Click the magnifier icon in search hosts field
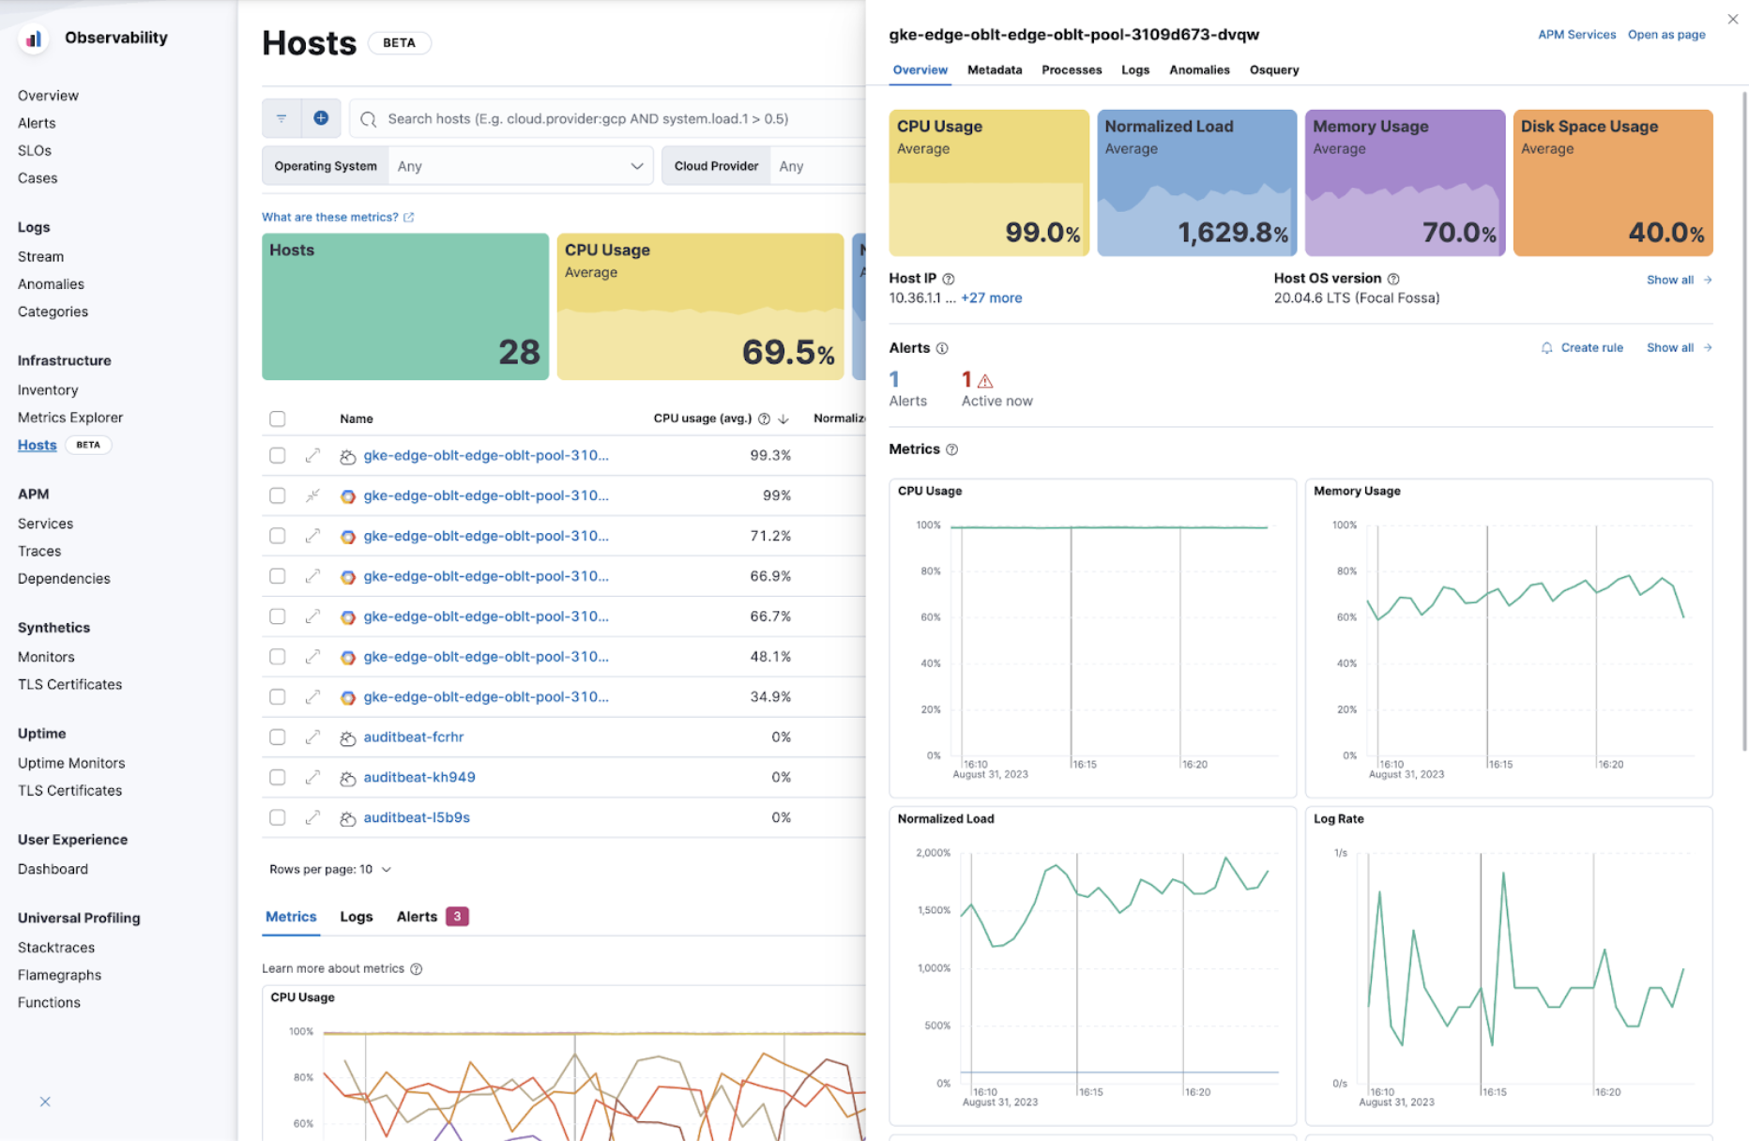 pyautogui.click(x=368, y=118)
